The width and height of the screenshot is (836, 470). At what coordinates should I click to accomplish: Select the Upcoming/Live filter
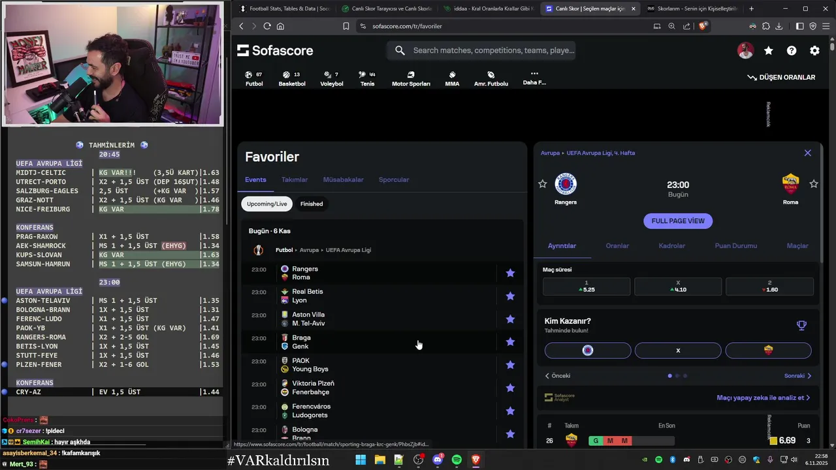[266, 204]
